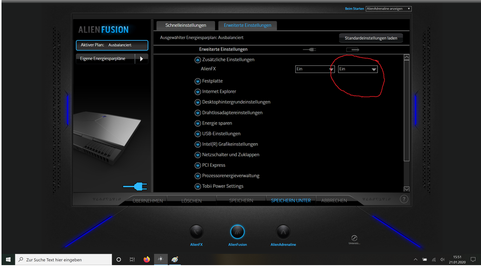Select the AlienFusion module icon
The image size is (481, 270).
click(238, 232)
